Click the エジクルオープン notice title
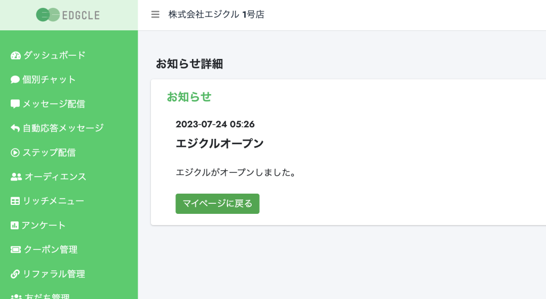This screenshot has height=299, width=546. [x=219, y=144]
